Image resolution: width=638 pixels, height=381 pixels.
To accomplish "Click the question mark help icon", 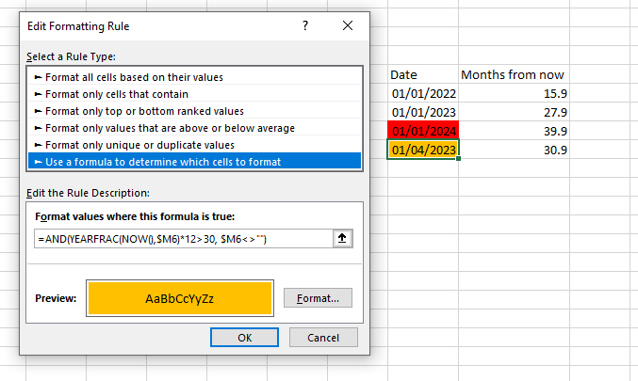I will [305, 26].
